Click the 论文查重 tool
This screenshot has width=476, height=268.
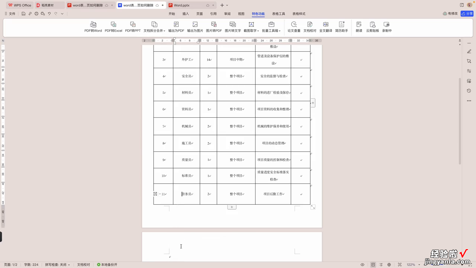coord(294,27)
